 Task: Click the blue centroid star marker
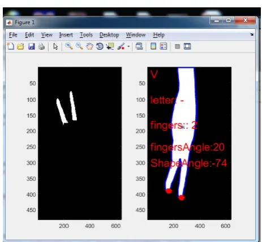coord(183,127)
